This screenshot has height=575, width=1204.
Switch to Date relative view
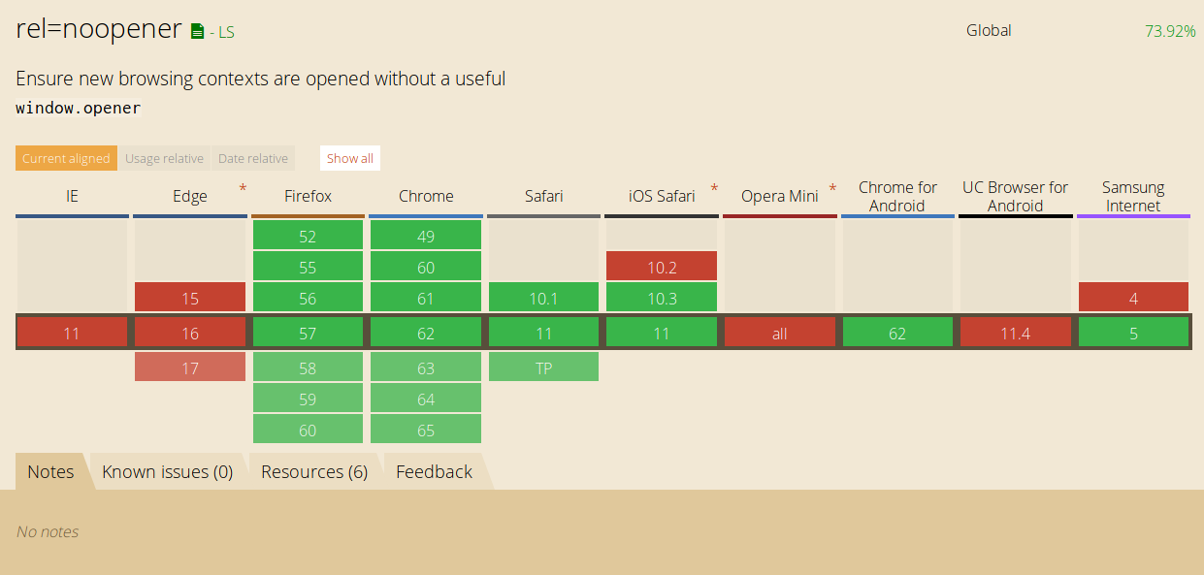pyautogui.click(x=253, y=158)
